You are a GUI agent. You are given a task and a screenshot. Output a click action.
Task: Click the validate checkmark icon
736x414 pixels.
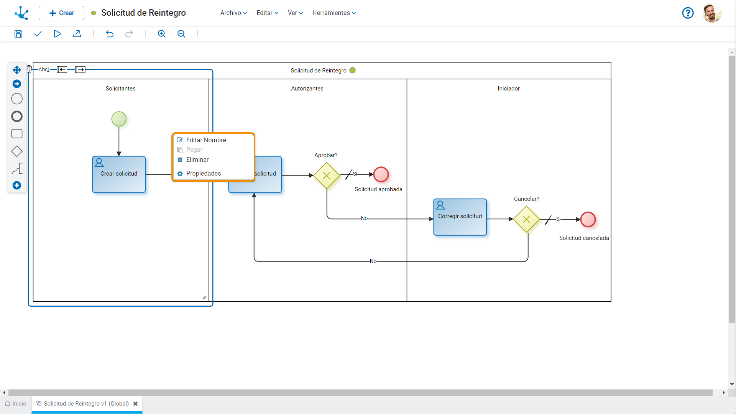38,34
